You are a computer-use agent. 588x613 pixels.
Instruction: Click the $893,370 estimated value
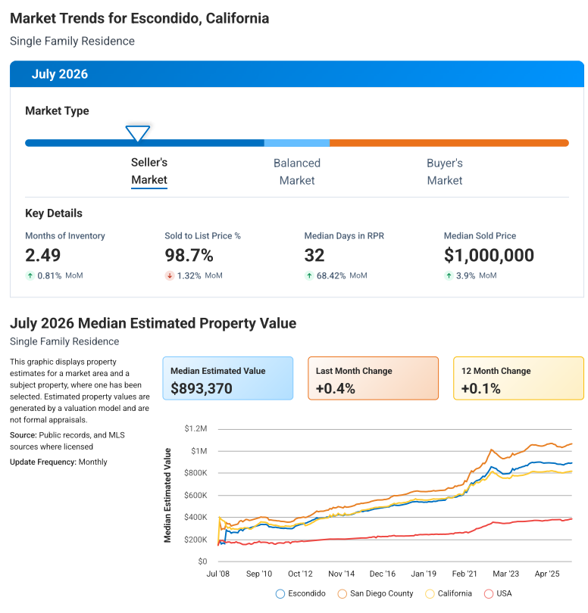202,388
